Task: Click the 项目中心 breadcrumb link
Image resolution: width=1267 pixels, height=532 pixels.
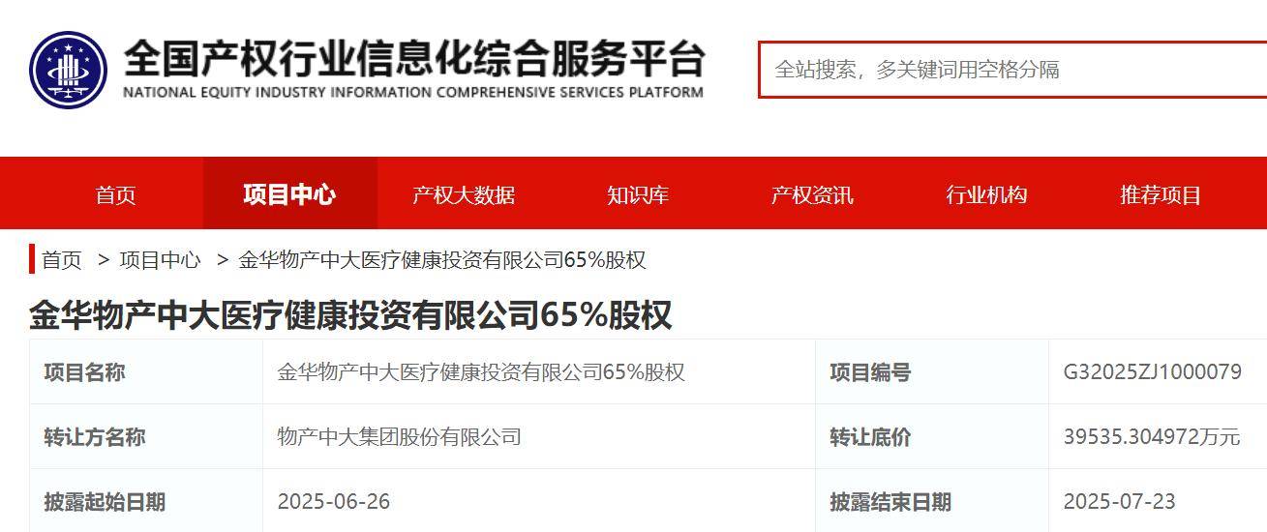Action: 160,260
